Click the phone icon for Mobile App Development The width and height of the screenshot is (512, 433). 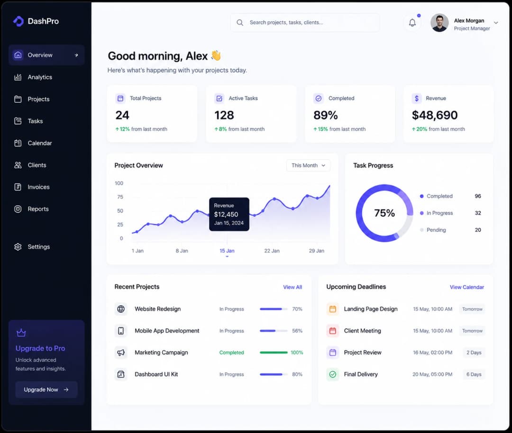121,331
